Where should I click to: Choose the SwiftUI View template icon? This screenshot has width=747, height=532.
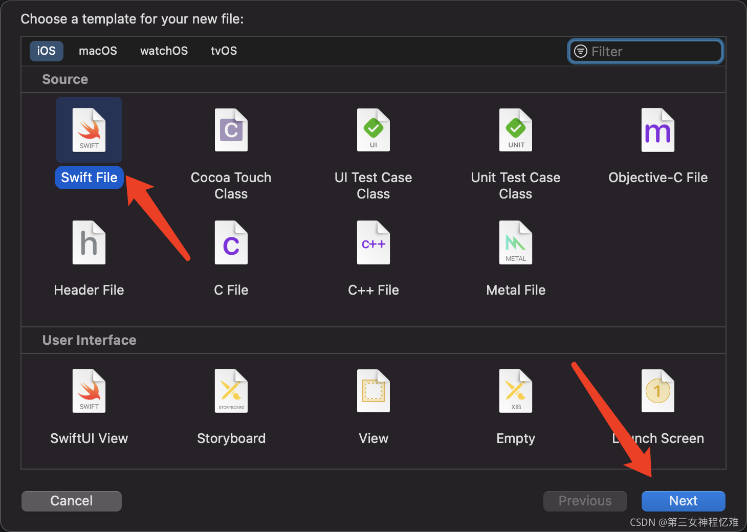tap(89, 391)
